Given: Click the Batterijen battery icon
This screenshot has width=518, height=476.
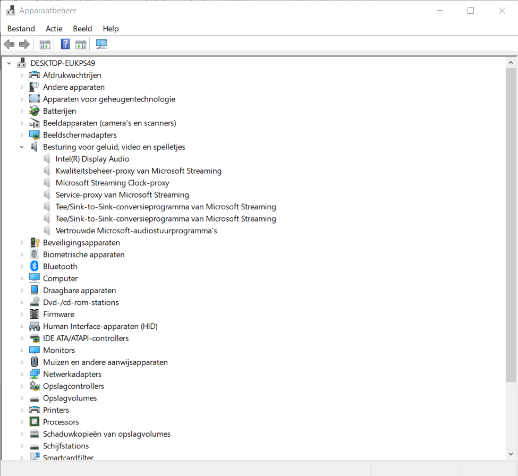Looking at the screenshot, I should 35,111.
